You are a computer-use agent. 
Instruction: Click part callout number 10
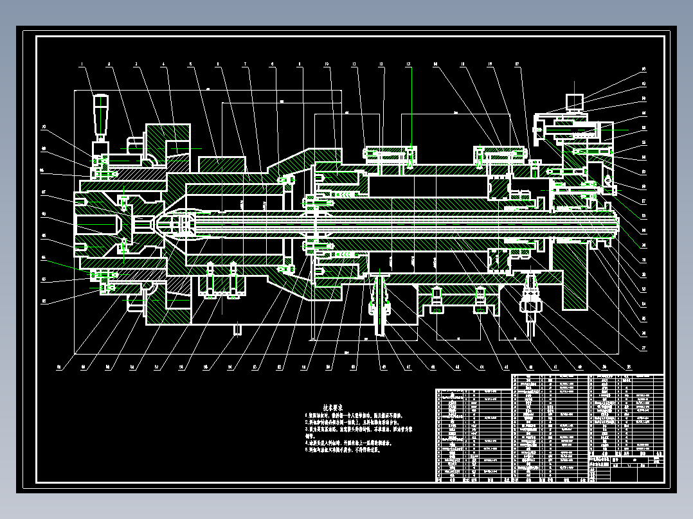[327, 64]
